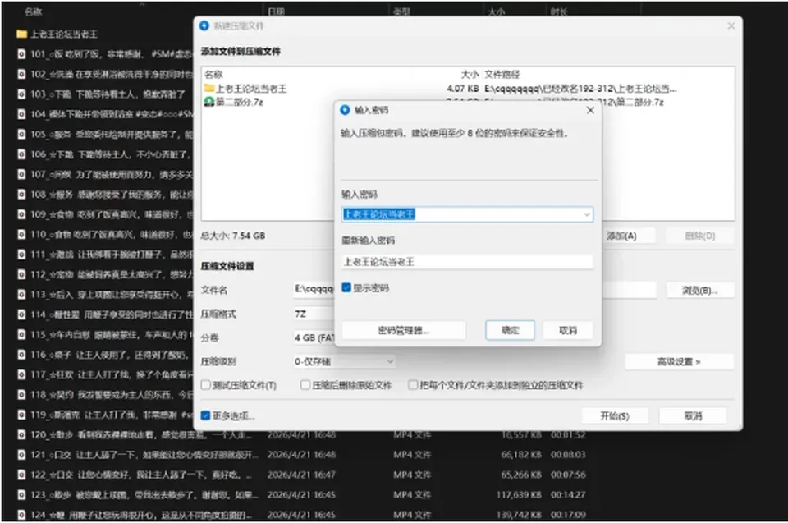Screen dimensions: 788x523
Task: Click the 第二部分.7z archive icon in the list
Action: 209,102
